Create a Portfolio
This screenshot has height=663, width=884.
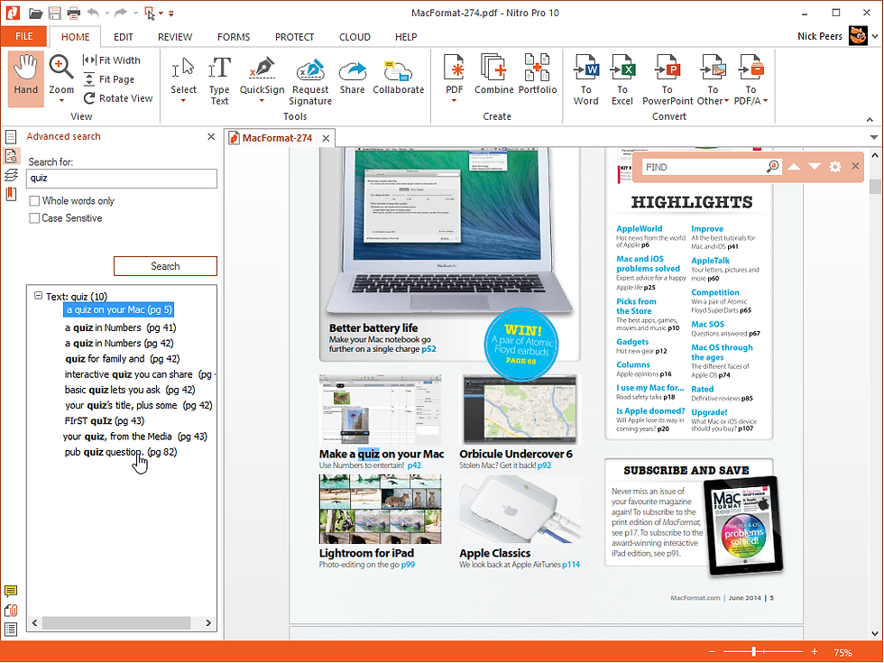[538, 74]
